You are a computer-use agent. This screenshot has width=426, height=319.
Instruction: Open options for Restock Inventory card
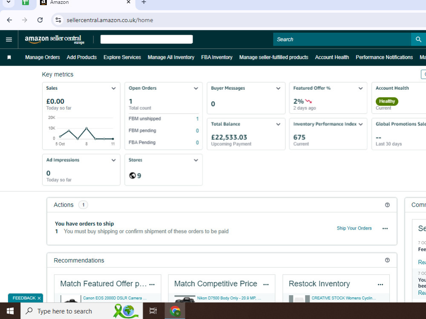click(x=380, y=285)
